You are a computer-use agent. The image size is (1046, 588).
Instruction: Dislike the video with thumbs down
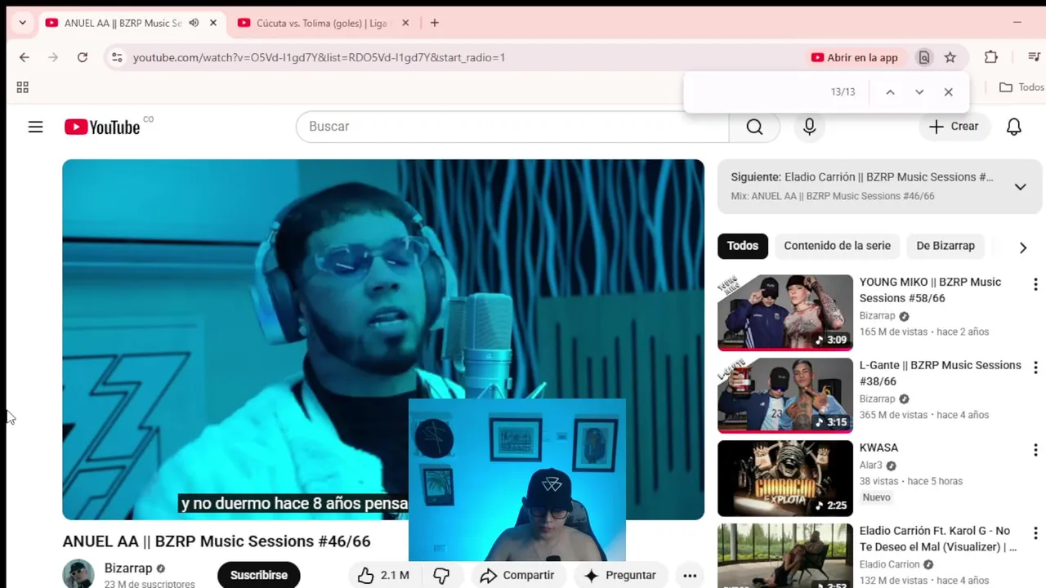pos(442,576)
